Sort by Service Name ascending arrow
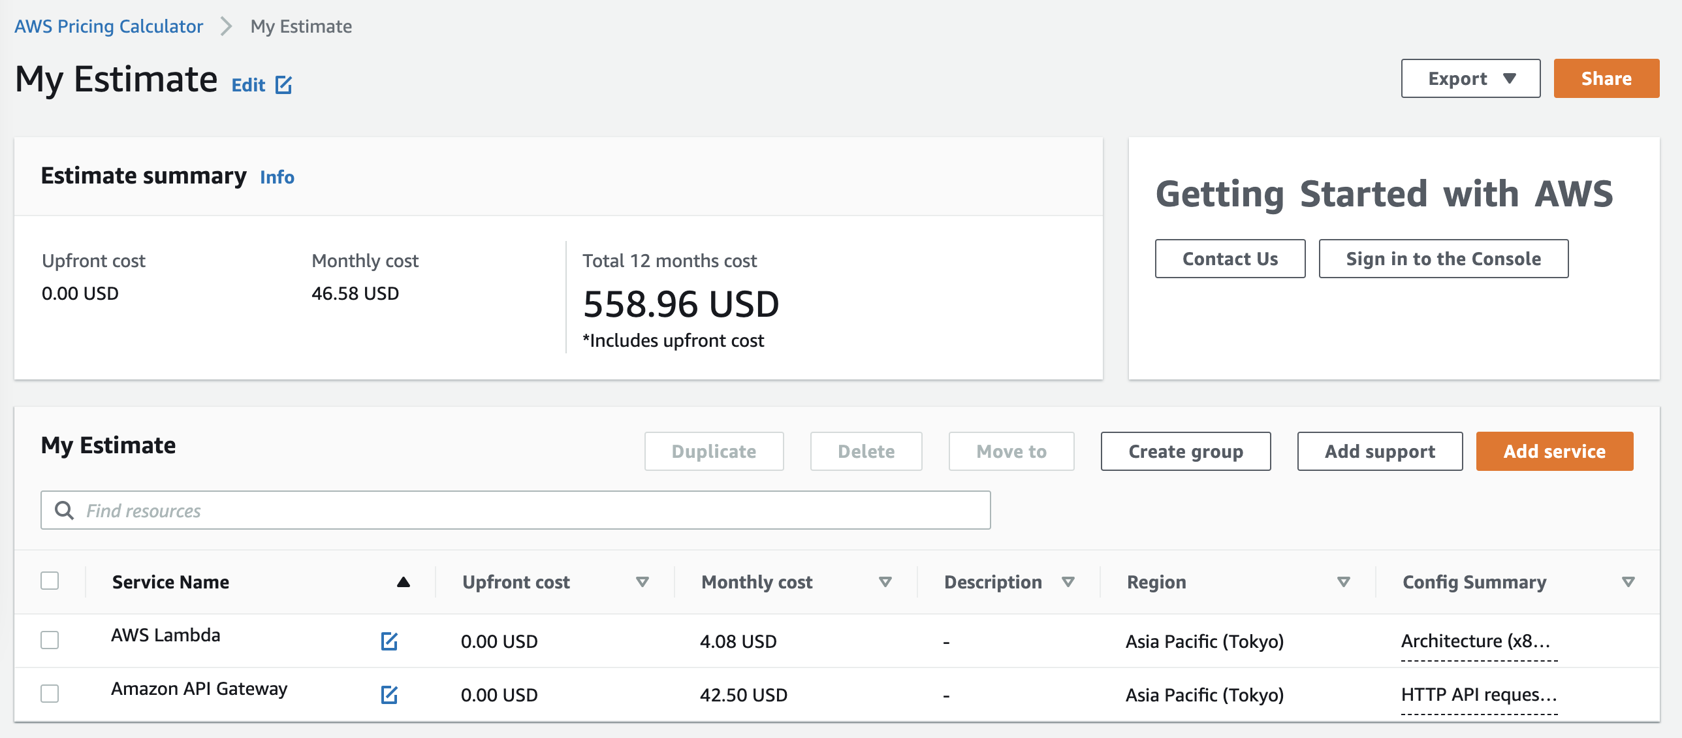The width and height of the screenshot is (1682, 738). (x=404, y=582)
